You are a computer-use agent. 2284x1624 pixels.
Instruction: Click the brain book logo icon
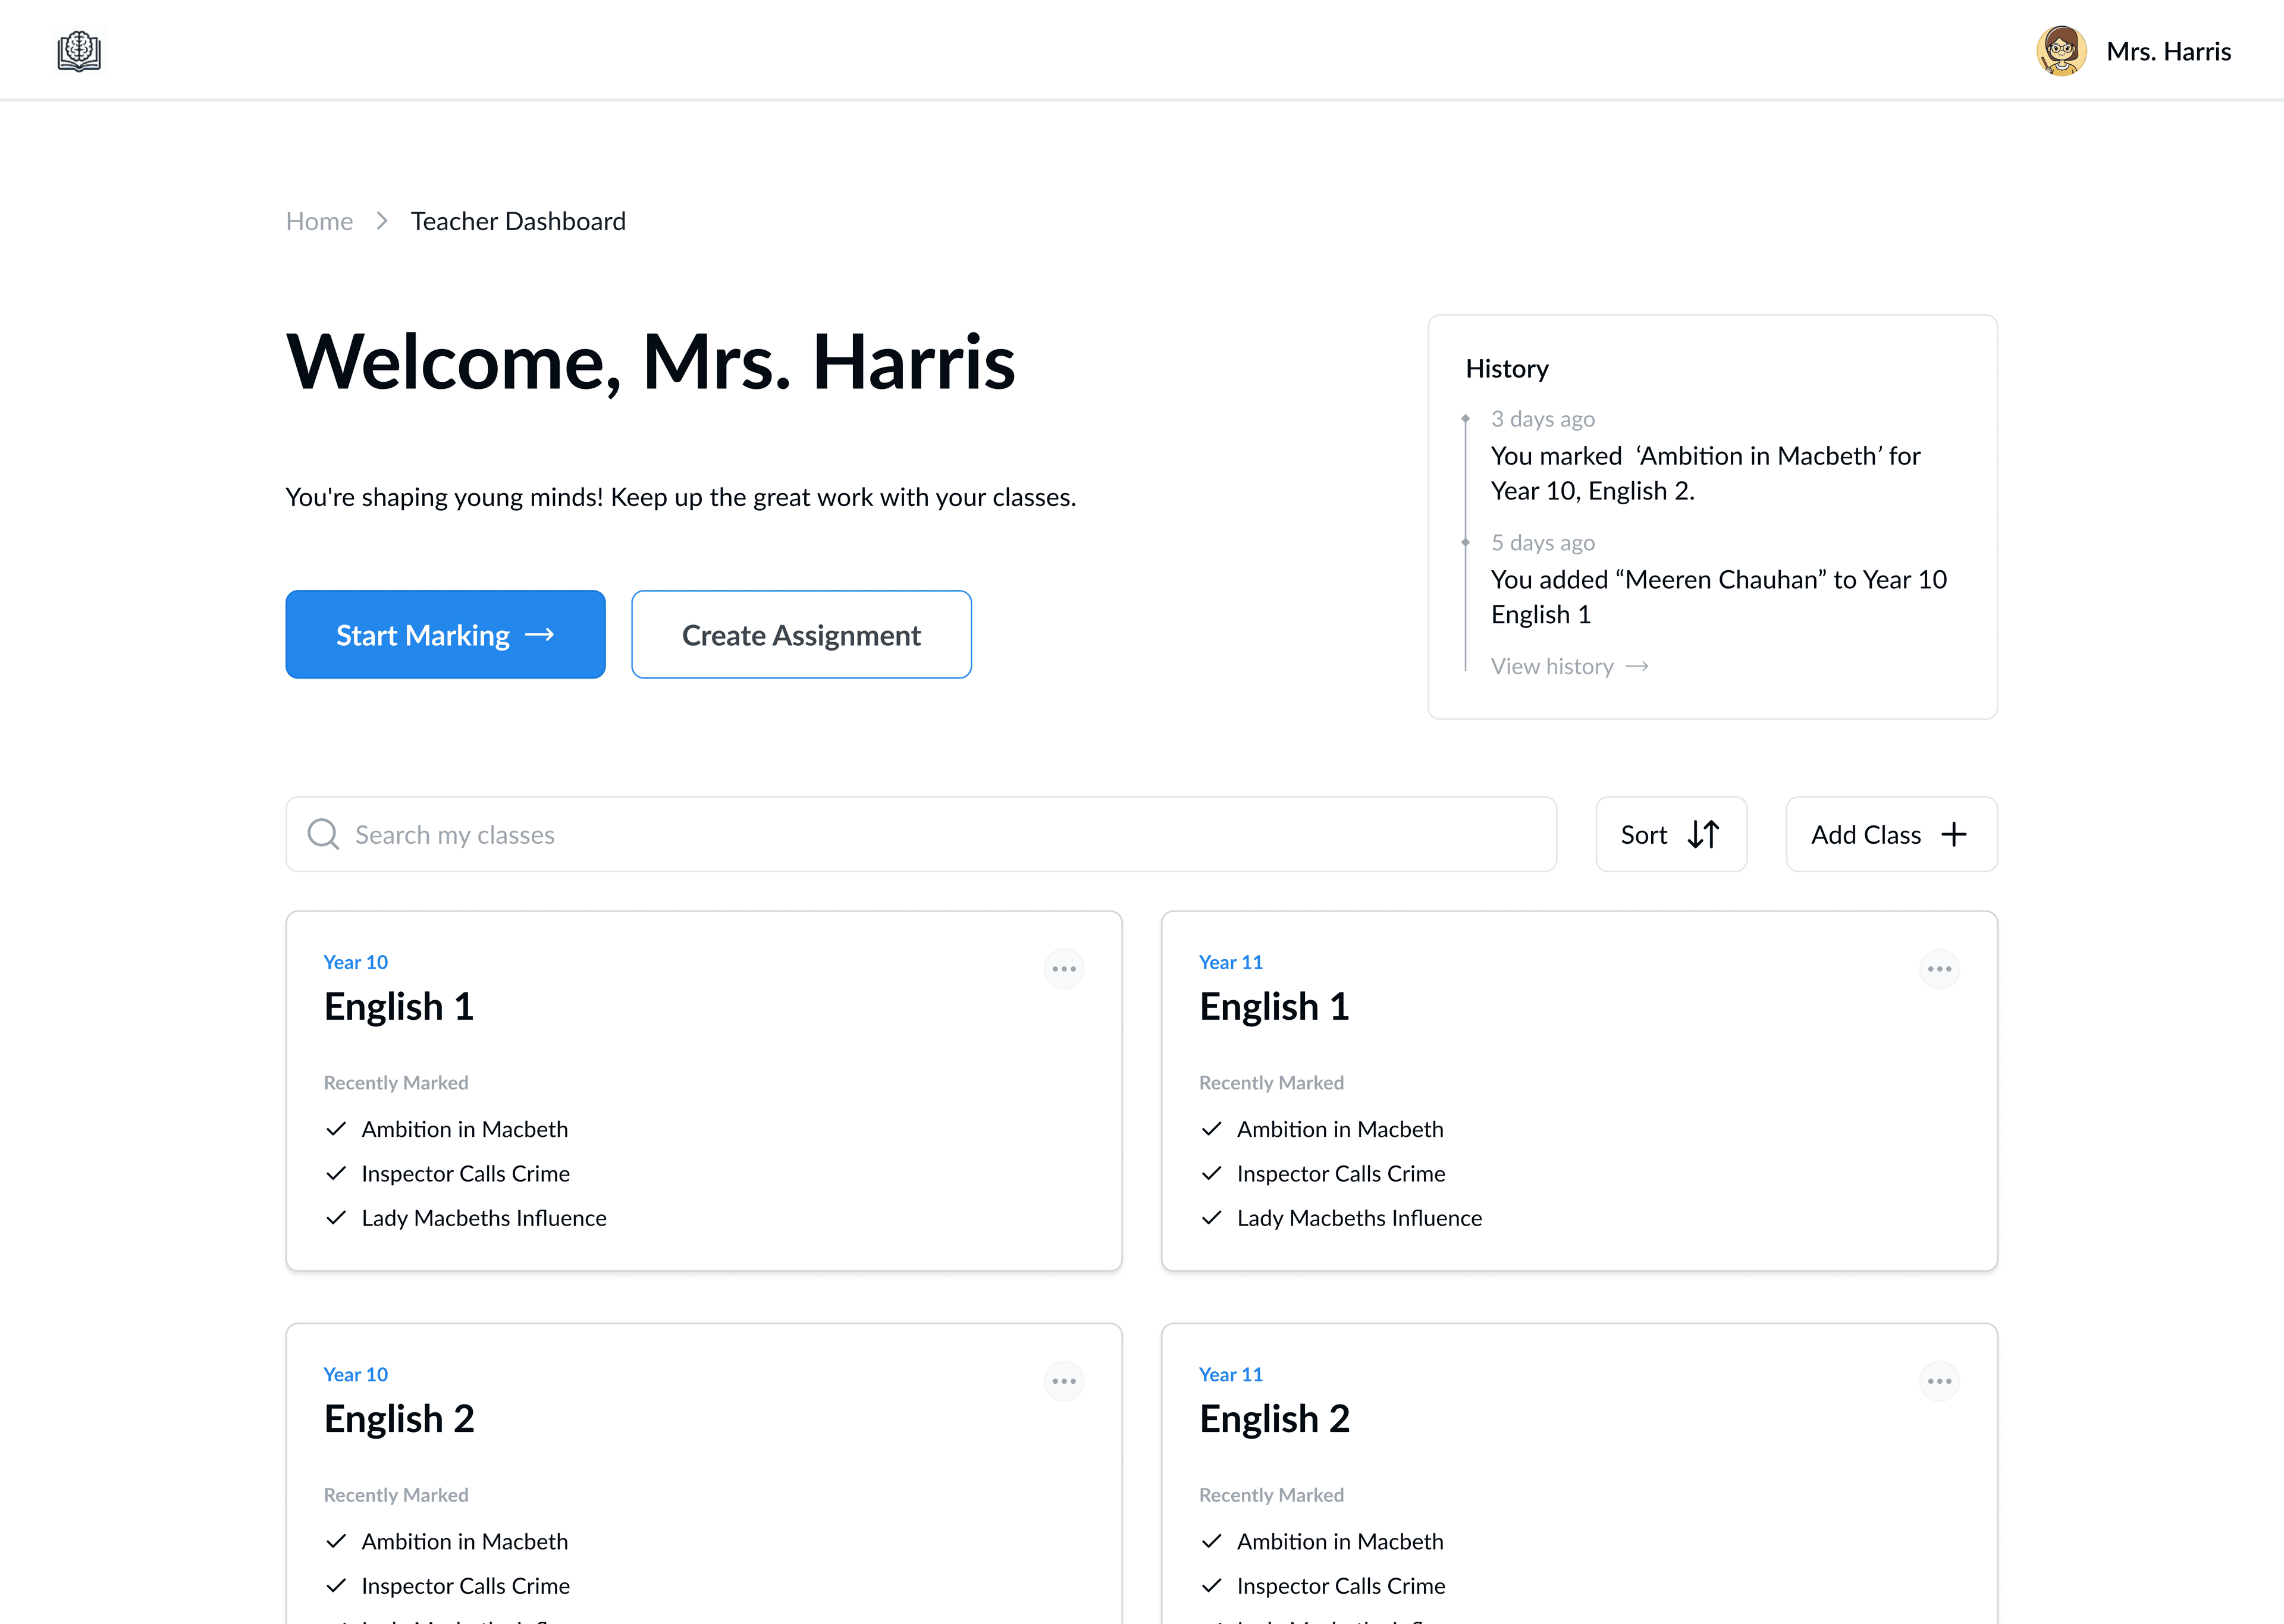pyautogui.click(x=79, y=51)
